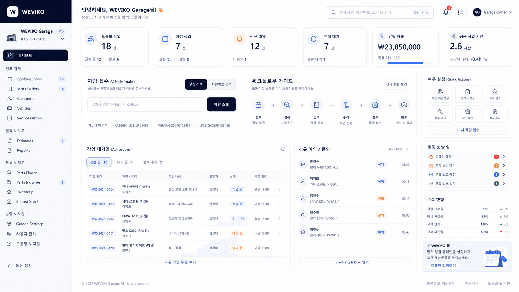Screen dimensions: 519x292
Task: Open the 개인정보 처리방침 footer link
Action: click(x=441, y=283)
